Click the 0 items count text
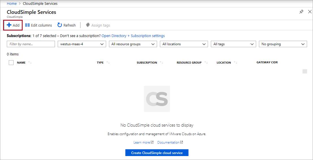 tap(12, 54)
